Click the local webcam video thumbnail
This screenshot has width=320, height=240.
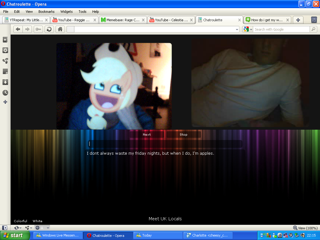(x=114, y=86)
